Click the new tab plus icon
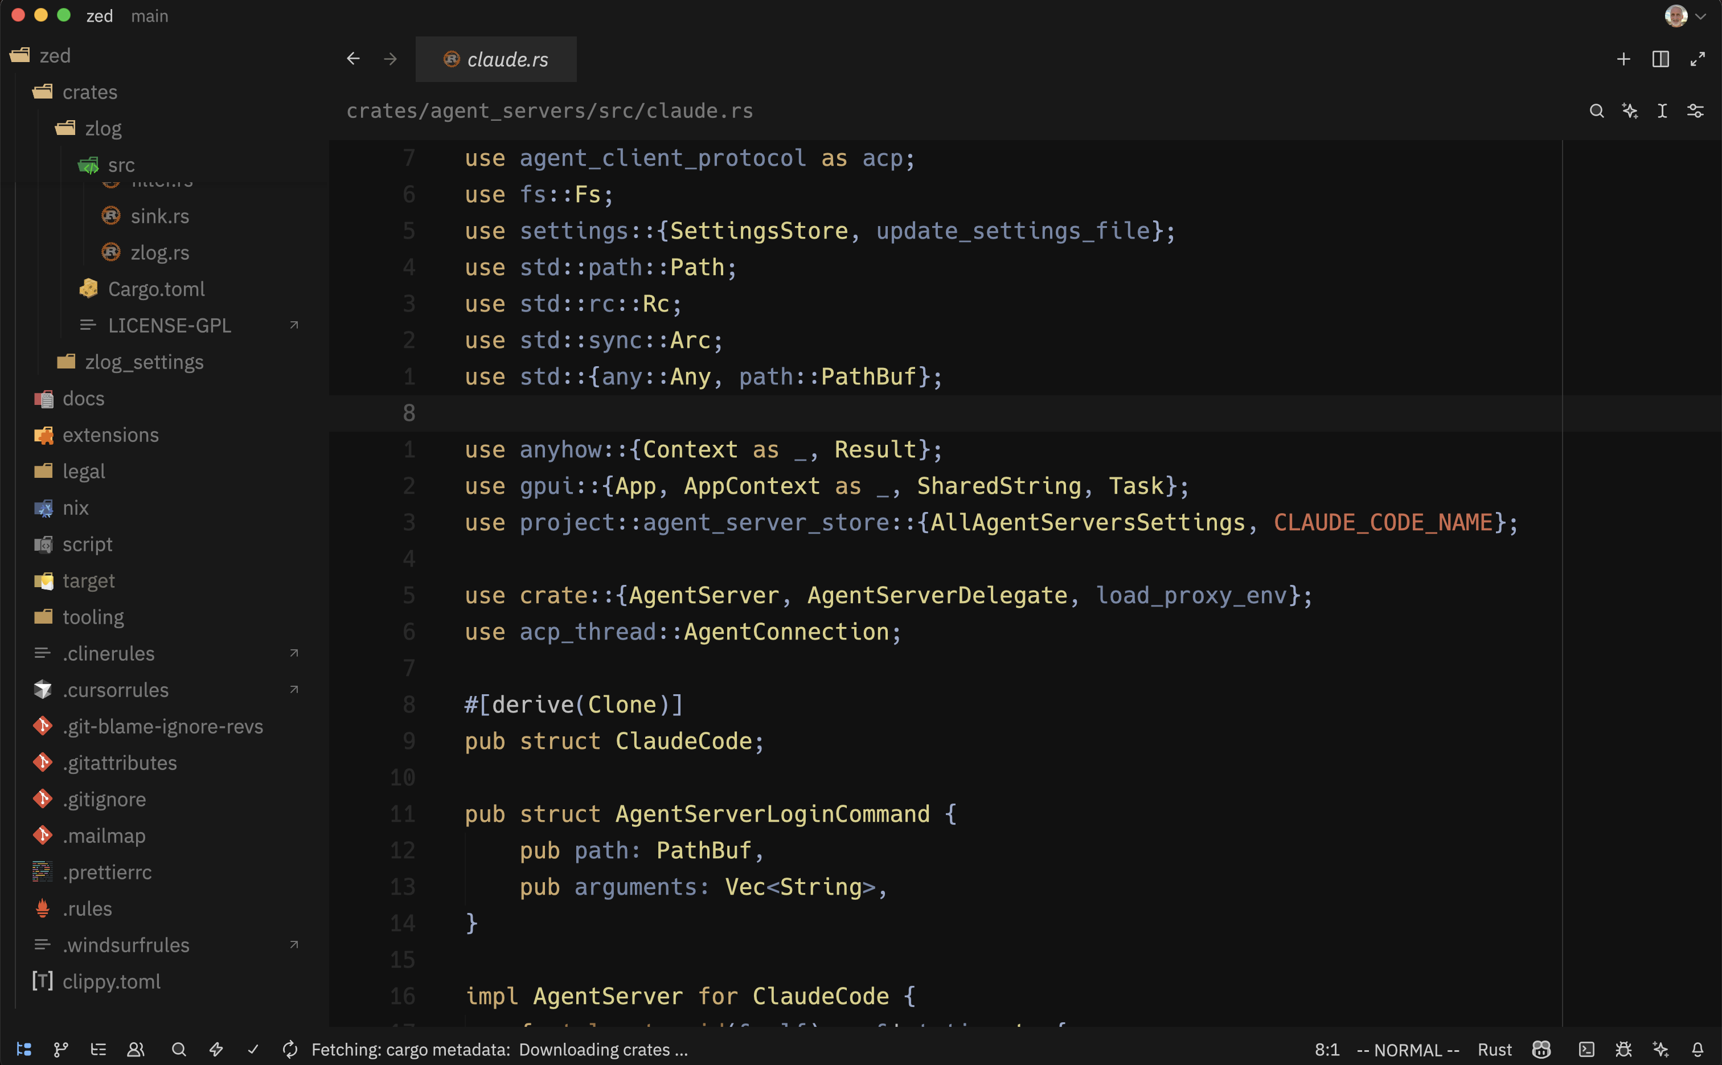This screenshot has width=1722, height=1065. click(1623, 59)
